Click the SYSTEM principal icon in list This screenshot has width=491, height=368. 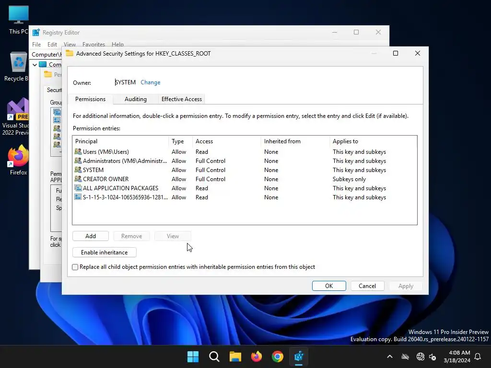click(78, 170)
